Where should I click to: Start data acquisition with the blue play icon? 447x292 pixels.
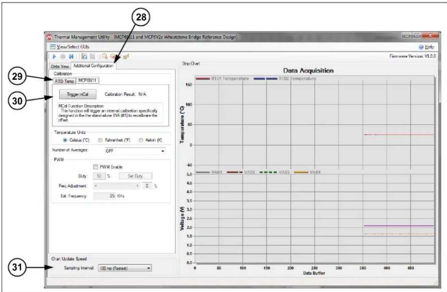pyautogui.click(x=54, y=56)
